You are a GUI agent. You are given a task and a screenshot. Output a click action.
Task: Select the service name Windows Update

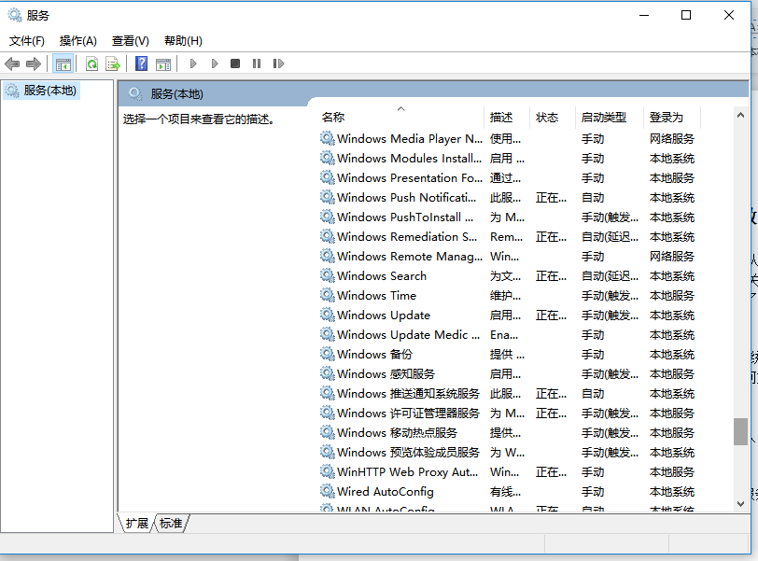pos(384,316)
